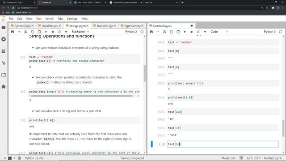Screen dimensions: 286x161
Task: Save the Strings notebook via toolbar
Action: [13, 32]
